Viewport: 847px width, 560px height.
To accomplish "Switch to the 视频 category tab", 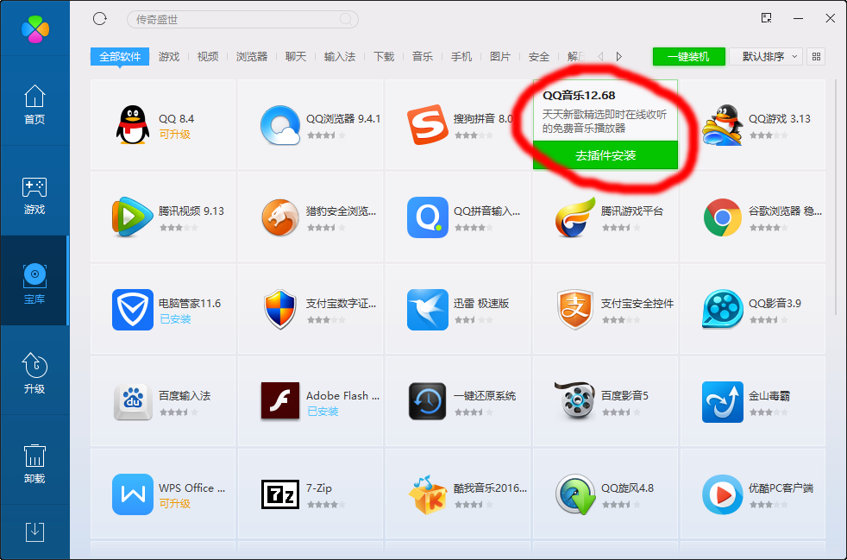I will click(208, 57).
